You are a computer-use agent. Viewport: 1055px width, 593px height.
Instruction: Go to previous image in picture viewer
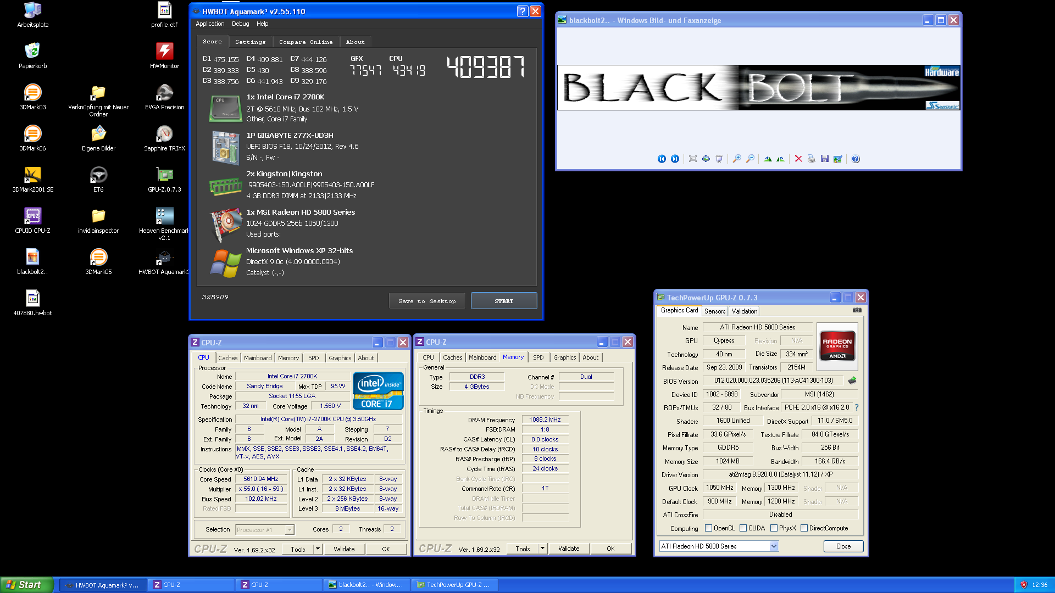(x=662, y=159)
